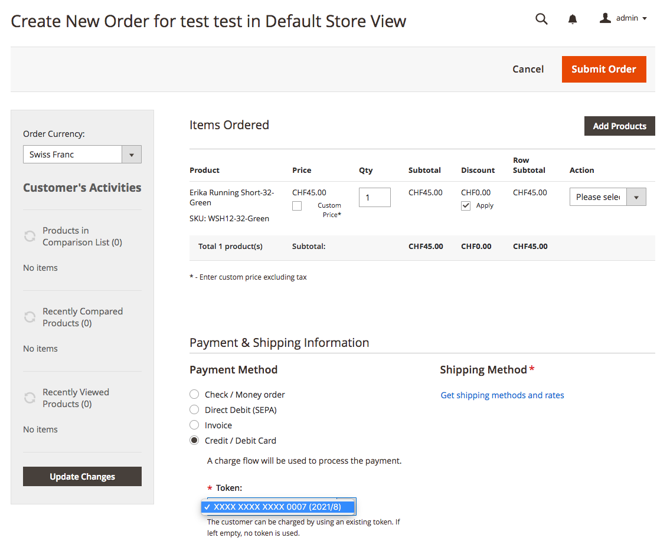Screen dimensions: 670x554
Task: Select the Invoice payment option
Action: pyautogui.click(x=194, y=425)
